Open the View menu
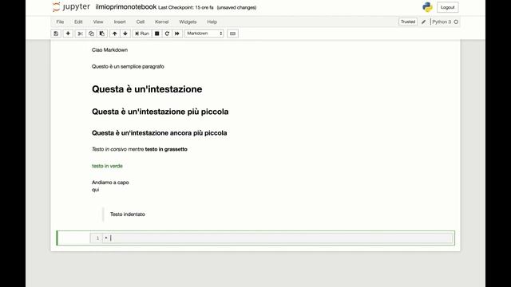Image resolution: width=511 pixels, height=287 pixels. point(98,22)
